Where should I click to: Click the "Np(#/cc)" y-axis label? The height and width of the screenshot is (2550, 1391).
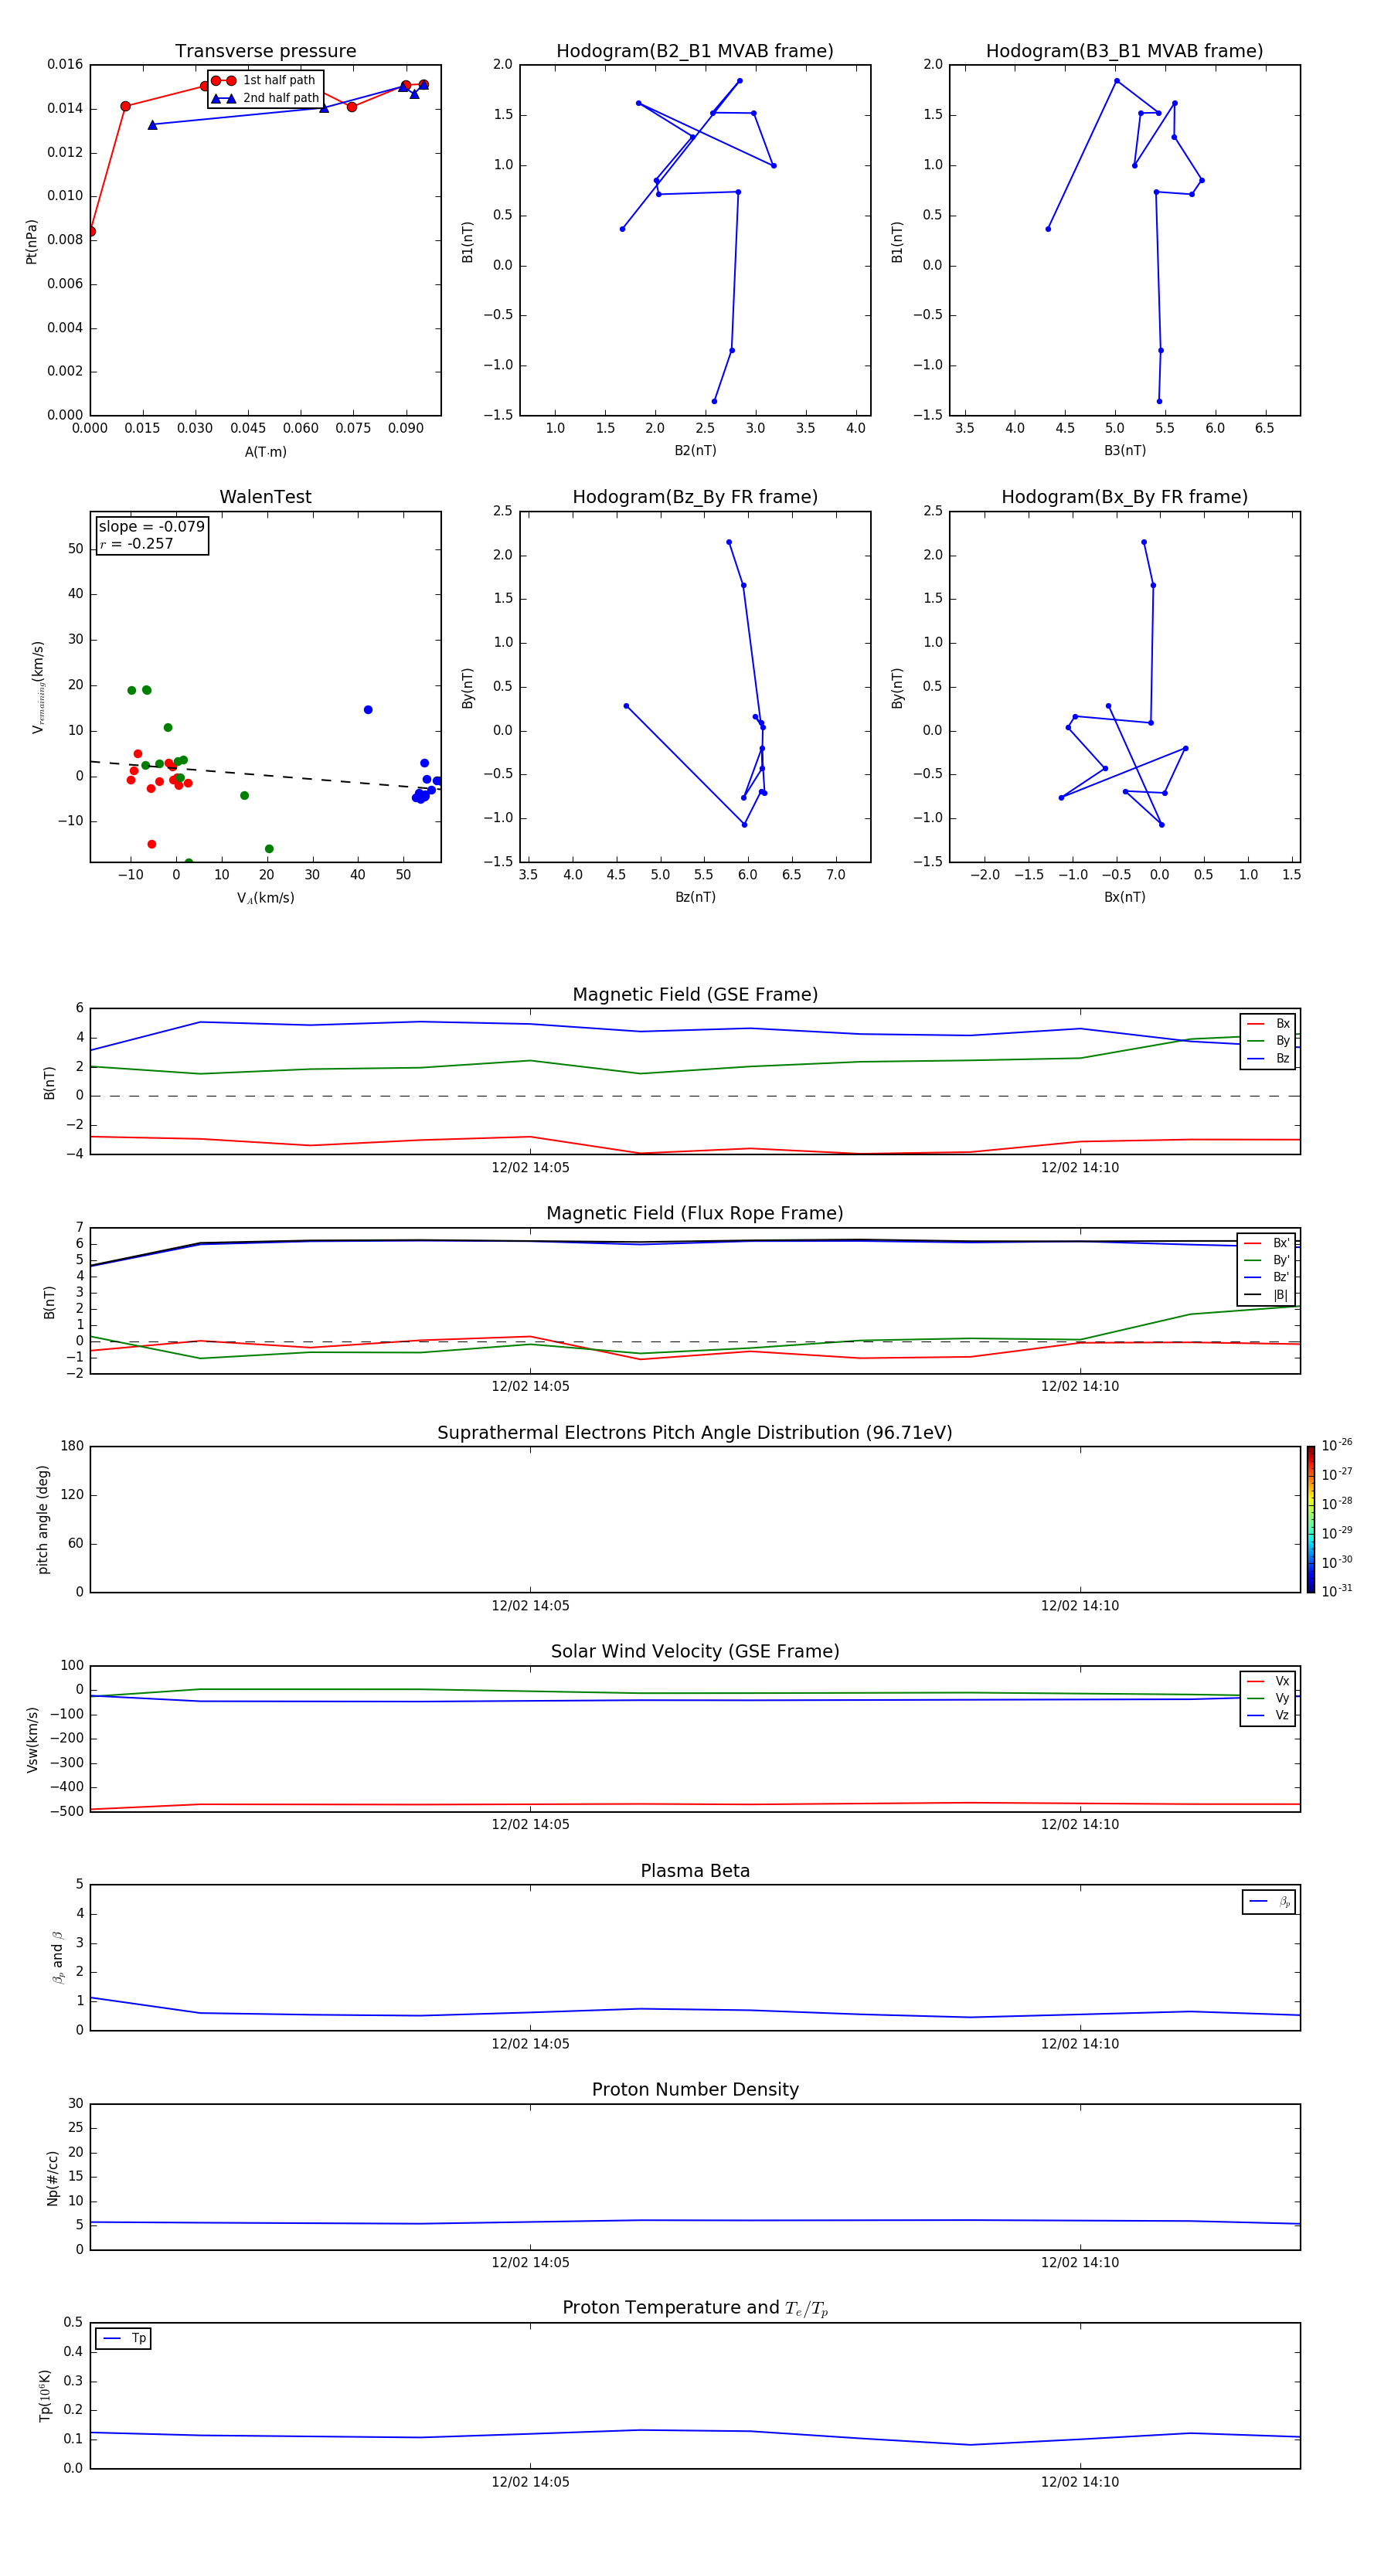click(x=53, y=2178)
